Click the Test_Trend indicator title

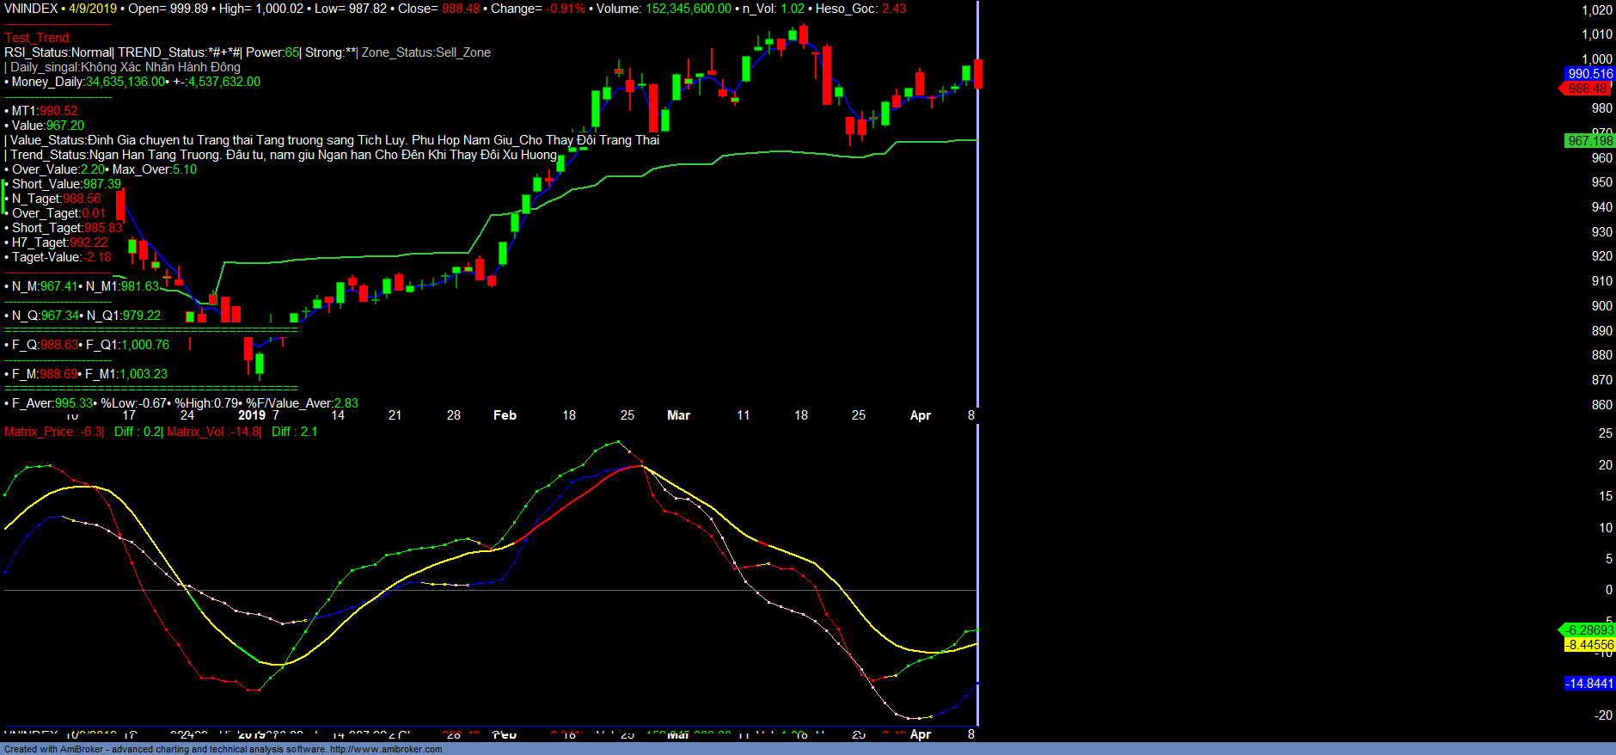coord(38,38)
